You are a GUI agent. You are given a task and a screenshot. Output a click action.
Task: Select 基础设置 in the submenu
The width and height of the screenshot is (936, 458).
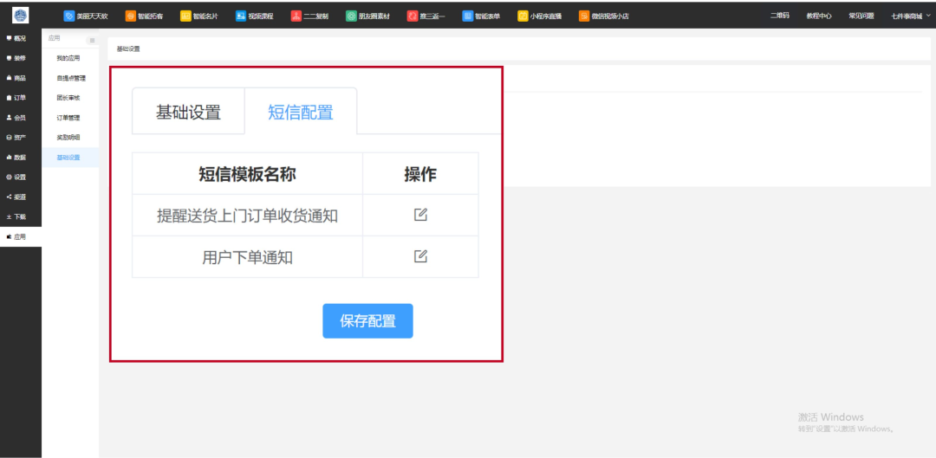click(x=68, y=158)
